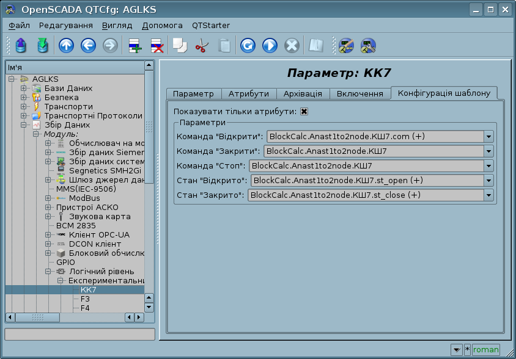
Task: Switch to the Включення tab
Action: click(x=360, y=93)
